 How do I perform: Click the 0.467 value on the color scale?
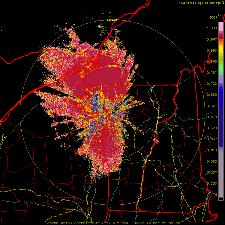tap(212, 139)
